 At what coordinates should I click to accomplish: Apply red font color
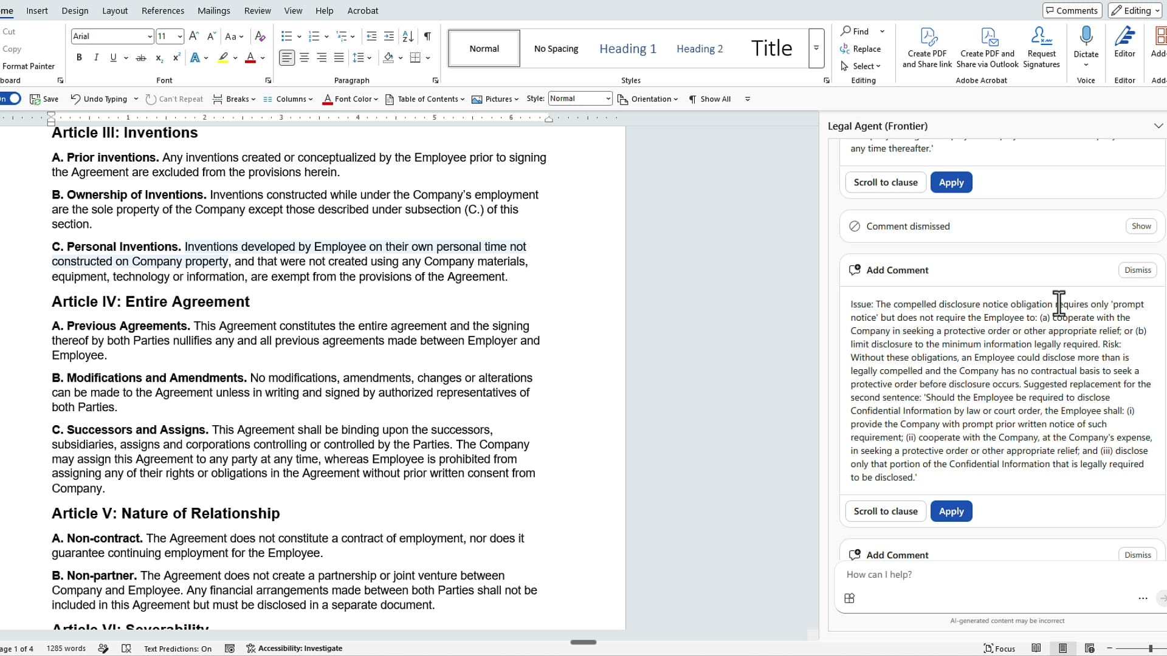(250, 58)
